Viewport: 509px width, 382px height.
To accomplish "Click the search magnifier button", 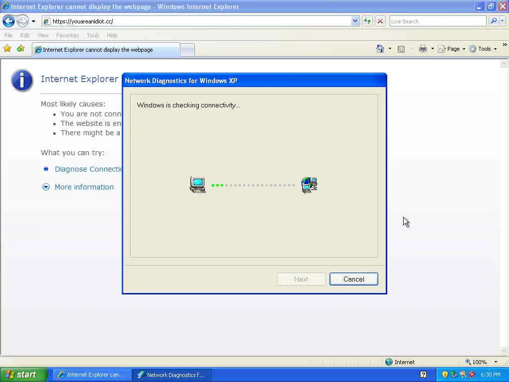I will [494, 21].
